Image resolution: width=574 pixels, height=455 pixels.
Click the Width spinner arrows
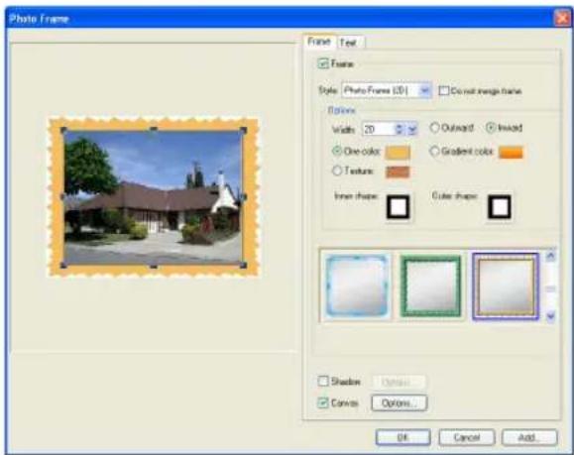[400, 129]
